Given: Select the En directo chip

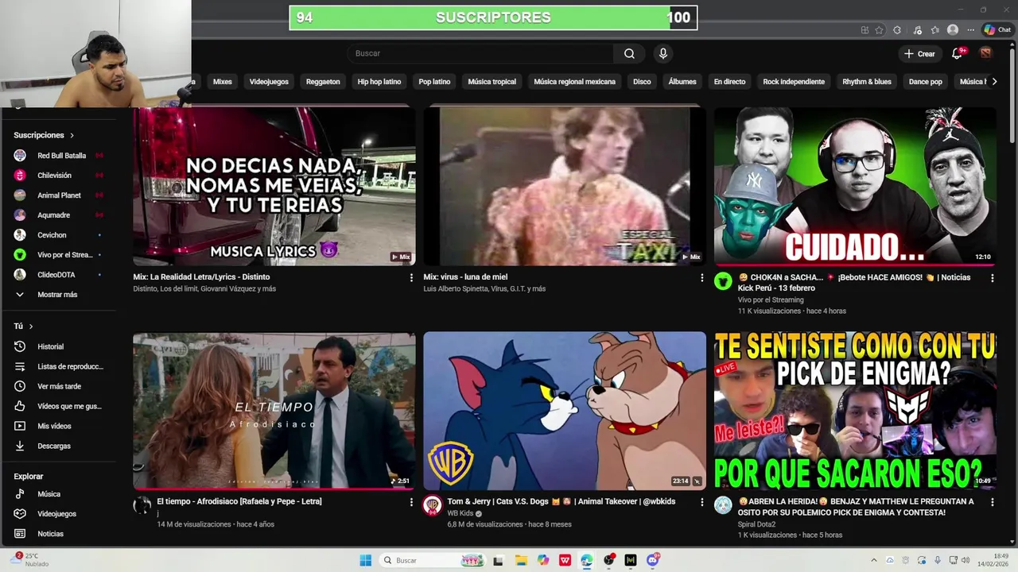Looking at the screenshot, I should [729, 82].
